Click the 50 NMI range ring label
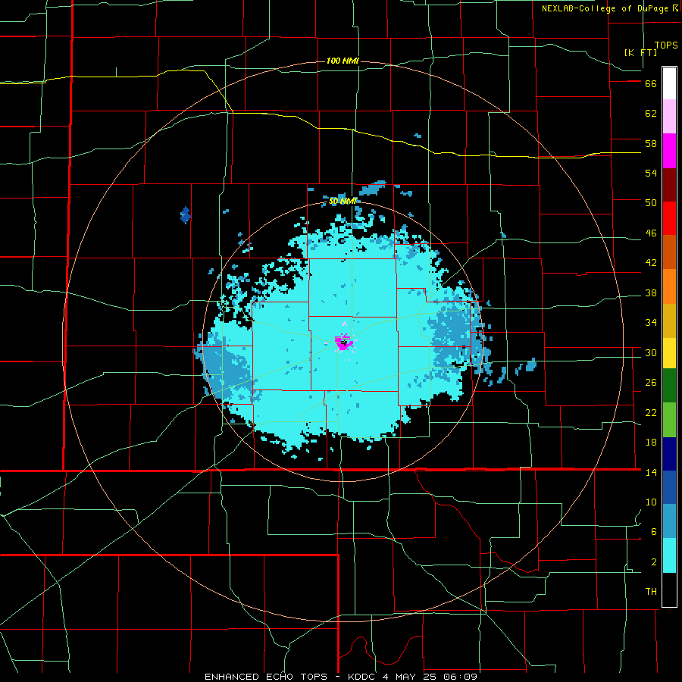The height and width of the screenshot is (682, 682). (343, 201)
